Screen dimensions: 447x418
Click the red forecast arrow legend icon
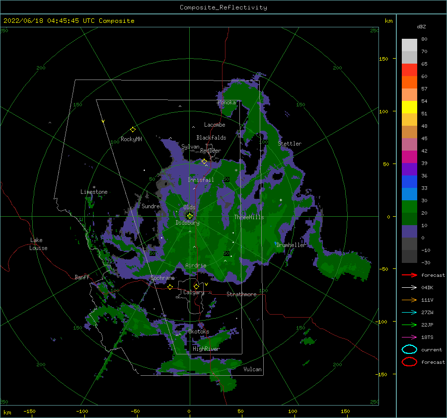click(x=409, y=275)
